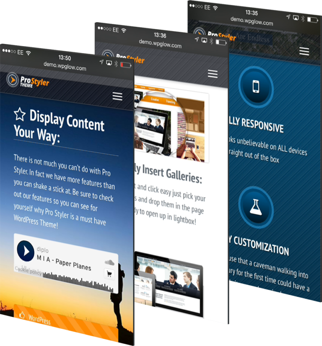Click ProStyler Theme logo on left phone

(28, 81)
